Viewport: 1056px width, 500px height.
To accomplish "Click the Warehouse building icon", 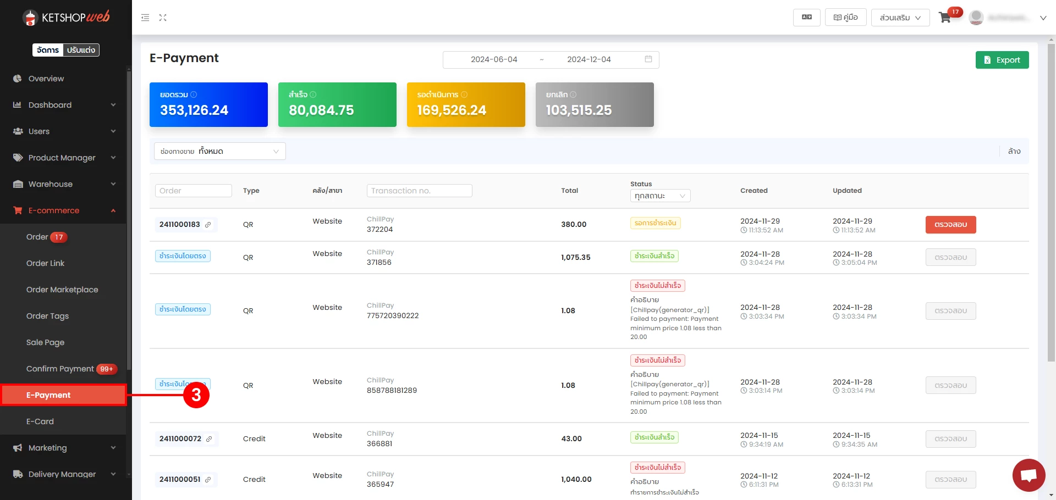I will (x=18, y=184).
